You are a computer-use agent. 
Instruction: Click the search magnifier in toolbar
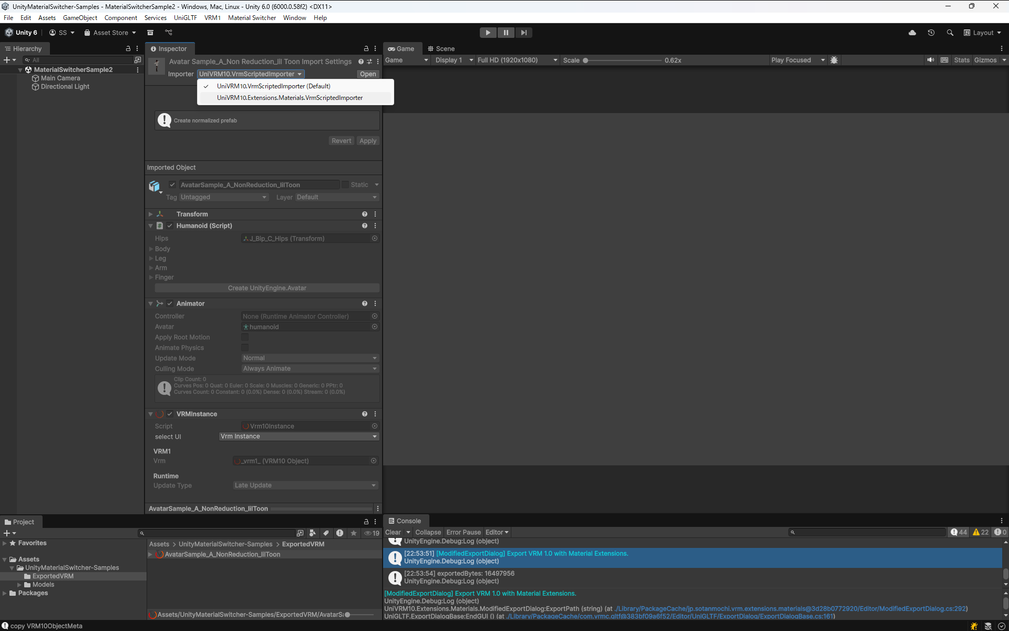(950, 33)
